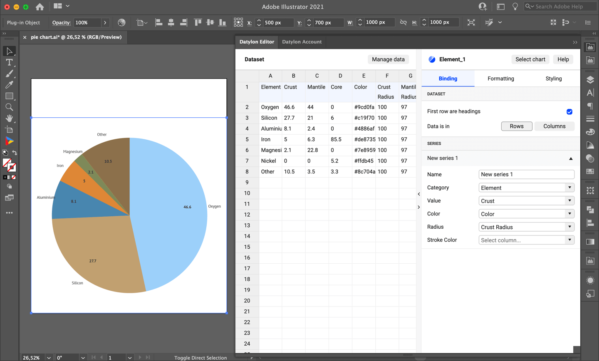
Task: Click the Search Adobe Help field
Action: tap(561, 6)
